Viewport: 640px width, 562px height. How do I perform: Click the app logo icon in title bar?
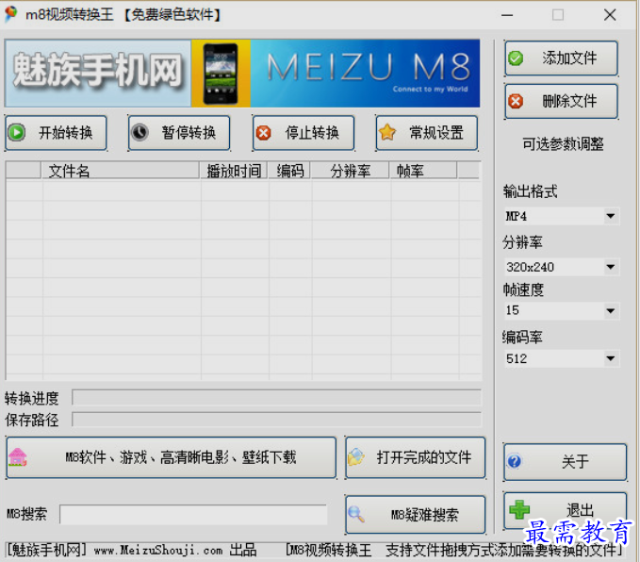tap(11, 14)
